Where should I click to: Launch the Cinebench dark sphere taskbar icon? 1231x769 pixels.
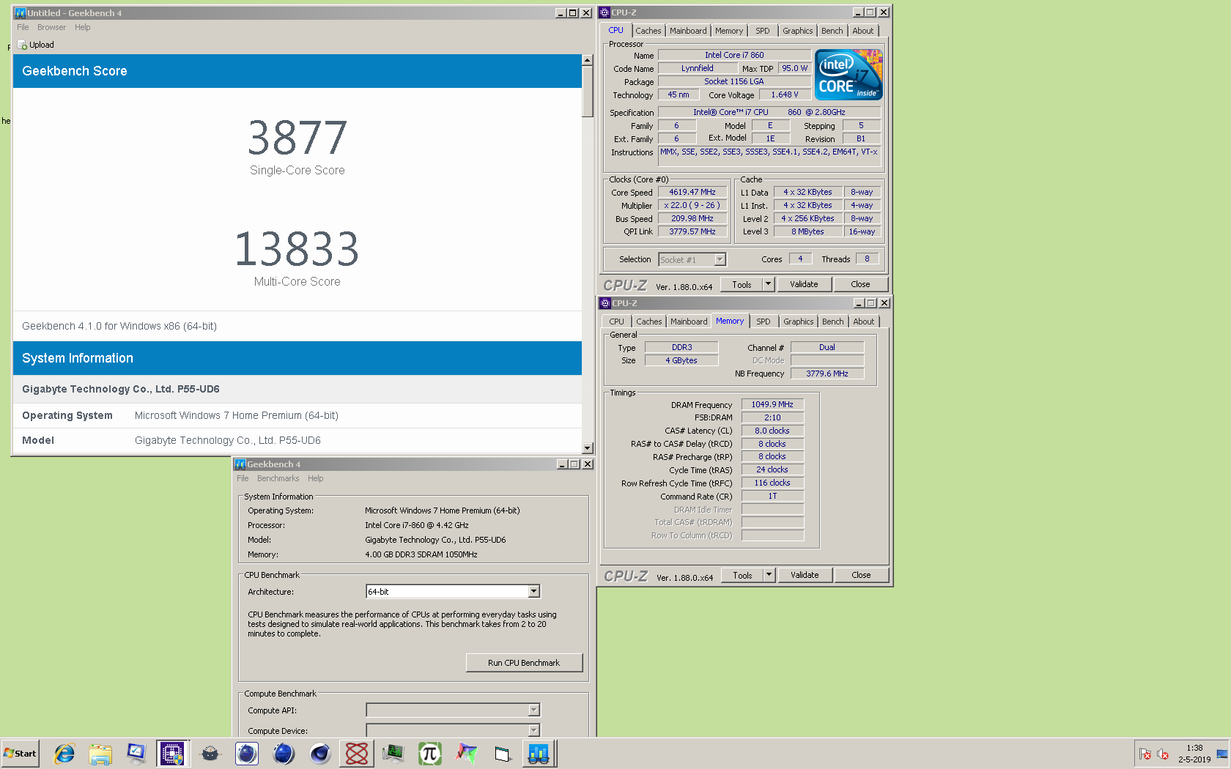320,753
